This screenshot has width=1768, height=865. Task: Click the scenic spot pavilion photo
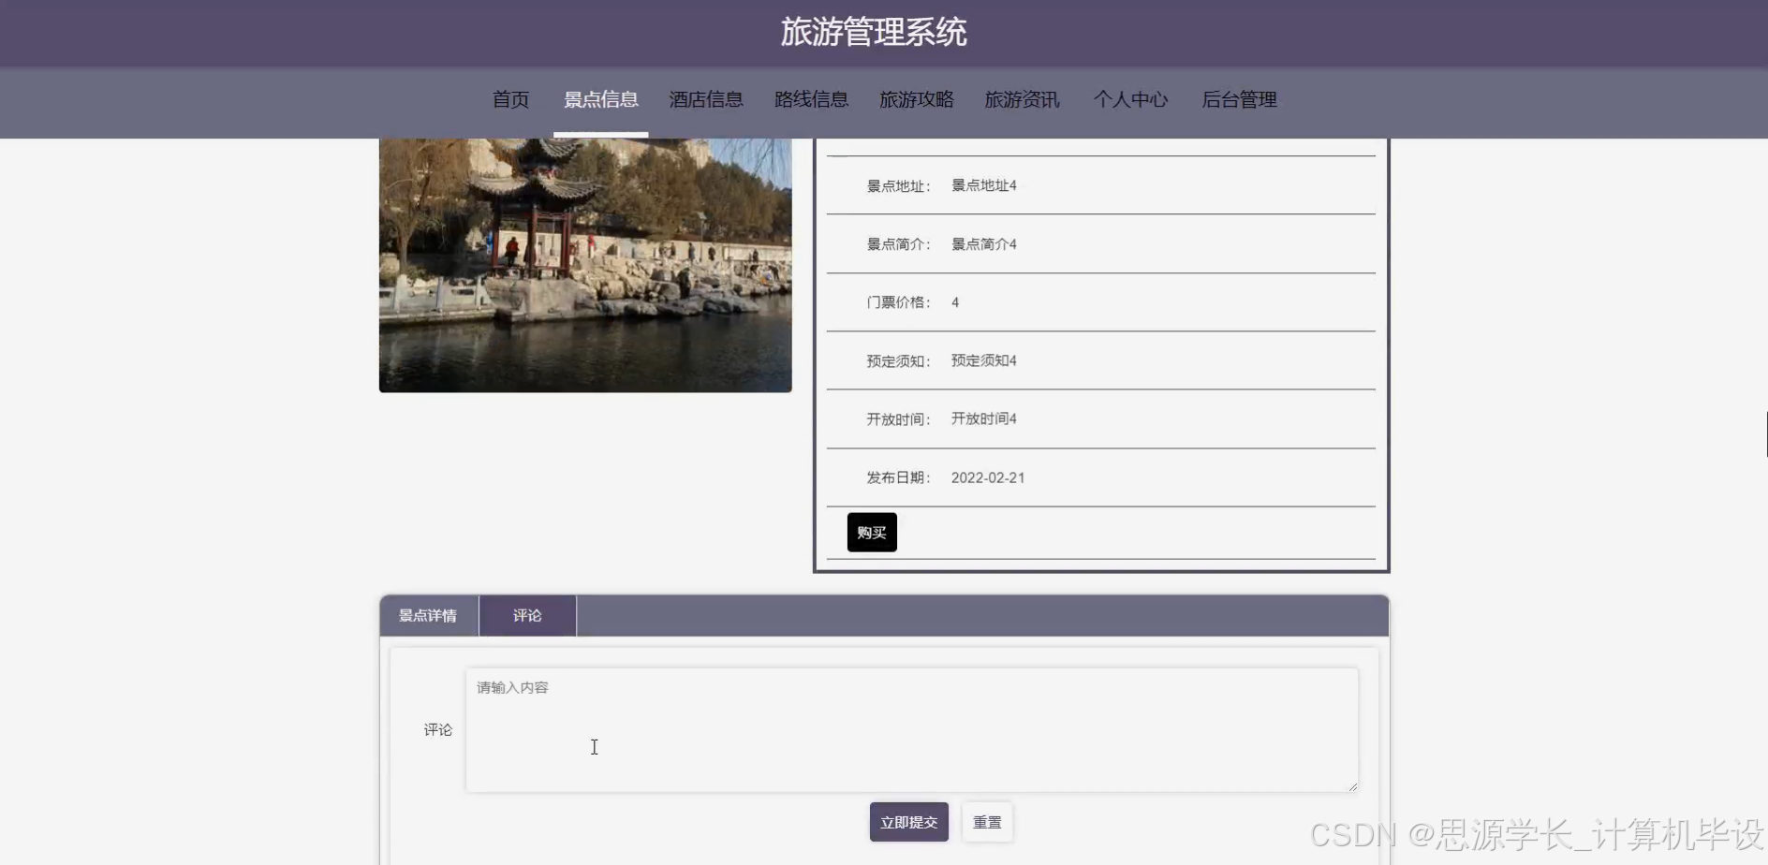(585, 265)
